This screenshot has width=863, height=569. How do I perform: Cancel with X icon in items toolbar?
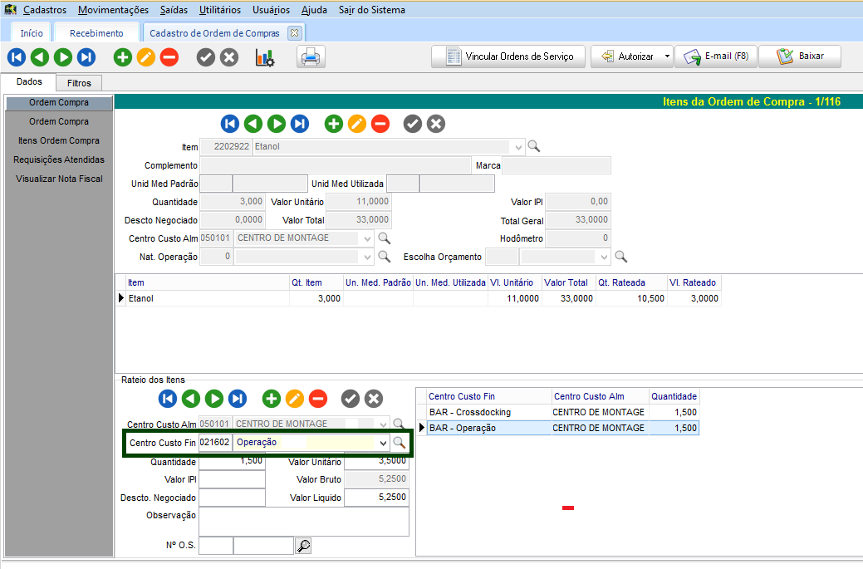tap(436, 124)
